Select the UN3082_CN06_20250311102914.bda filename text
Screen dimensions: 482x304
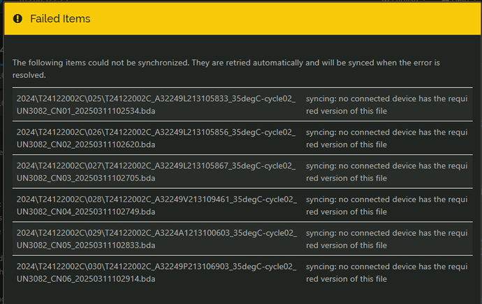pyautogui.click(x=86, y=279)
